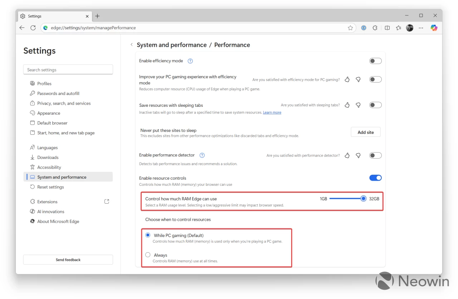Open the Settings and more menu
This screenshot has height=299, width=458.
tap(421, 28)
